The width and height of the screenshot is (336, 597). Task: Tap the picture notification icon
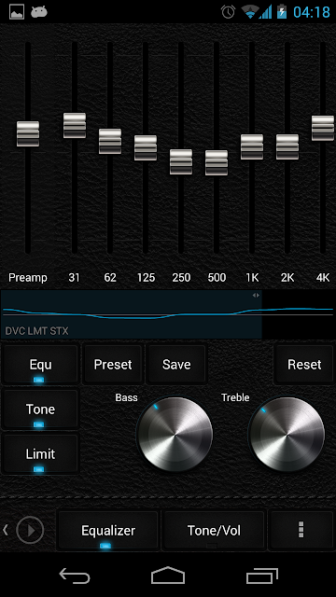point(17,12)
